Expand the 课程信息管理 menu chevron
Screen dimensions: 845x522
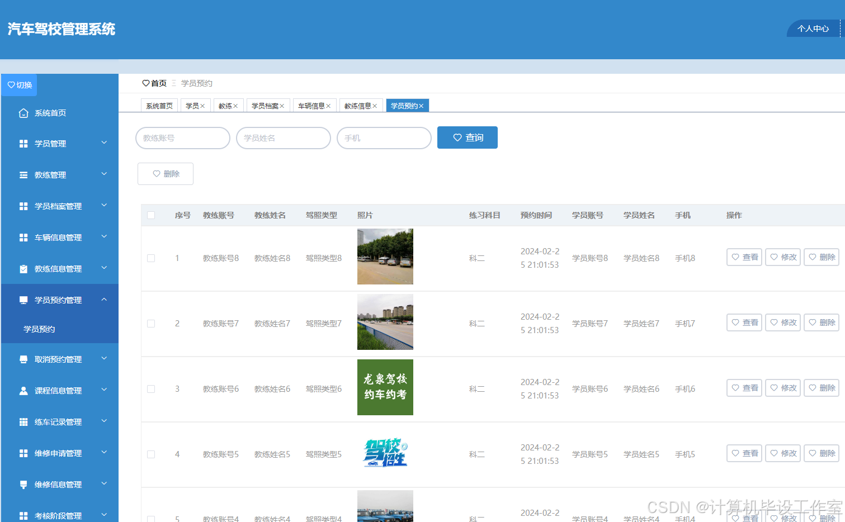[104, 390]
